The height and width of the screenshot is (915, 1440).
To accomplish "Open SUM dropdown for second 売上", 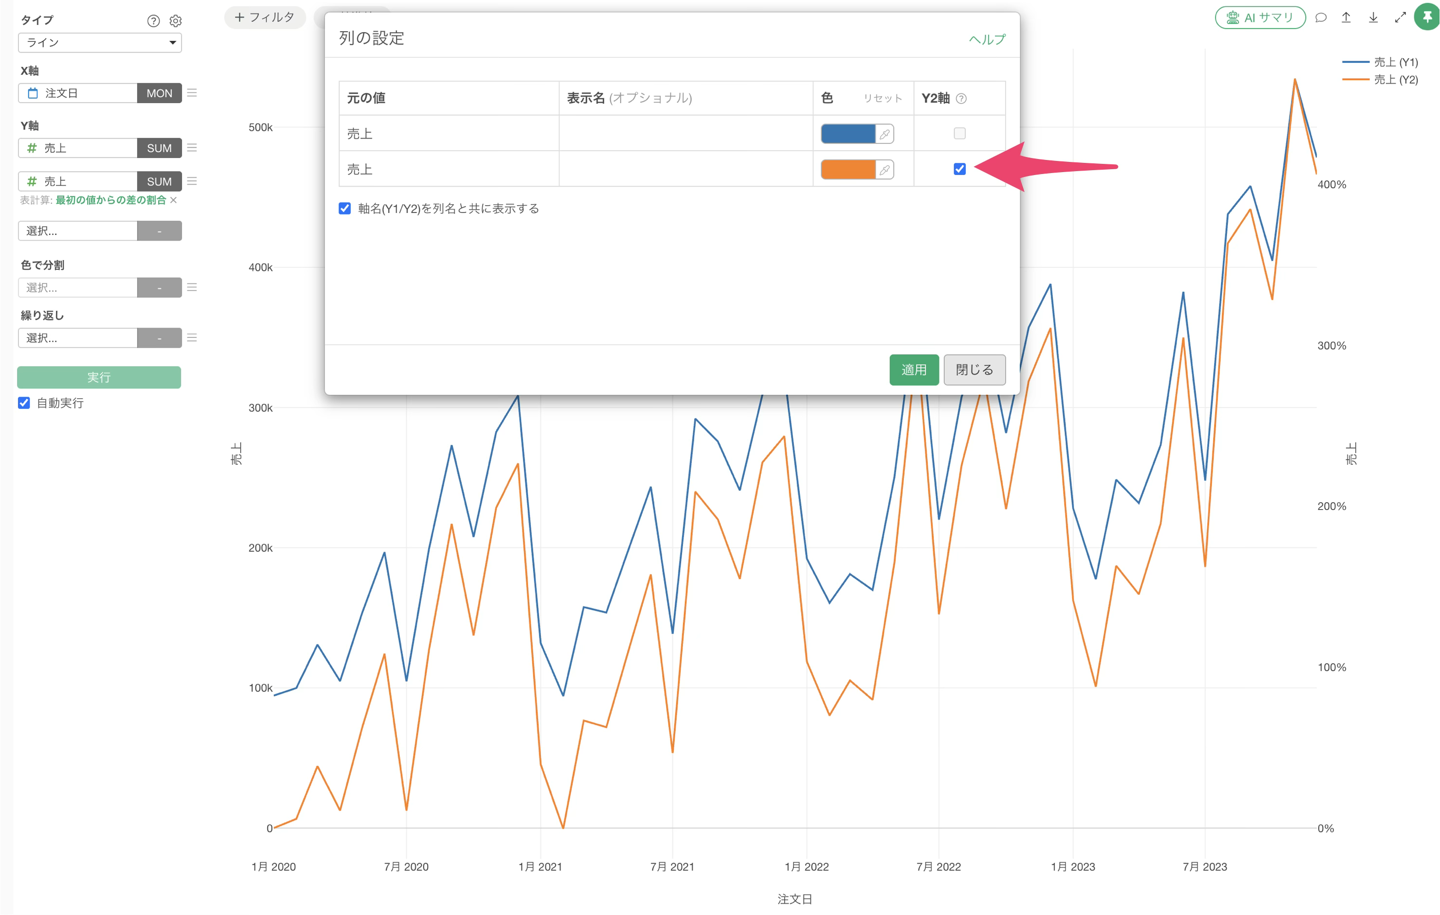I will [159, 182].
